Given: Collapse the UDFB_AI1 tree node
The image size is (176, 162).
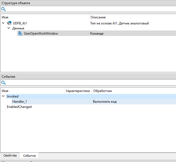Looking at the screenshot, I should (3, 23).
